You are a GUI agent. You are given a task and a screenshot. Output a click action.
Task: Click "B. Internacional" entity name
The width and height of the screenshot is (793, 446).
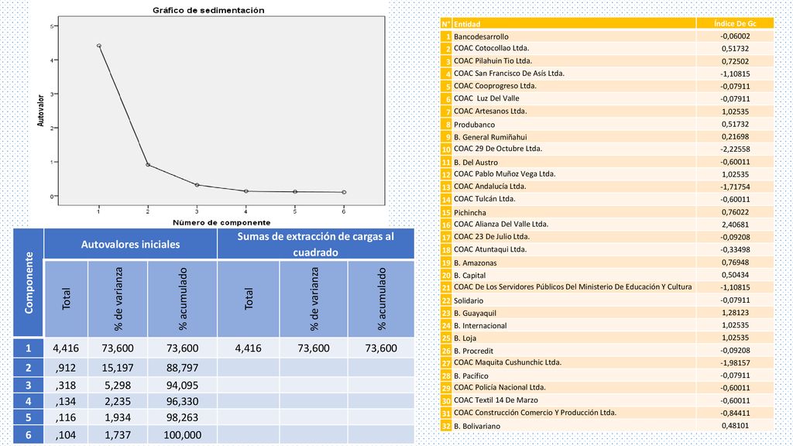pos(480,326)
